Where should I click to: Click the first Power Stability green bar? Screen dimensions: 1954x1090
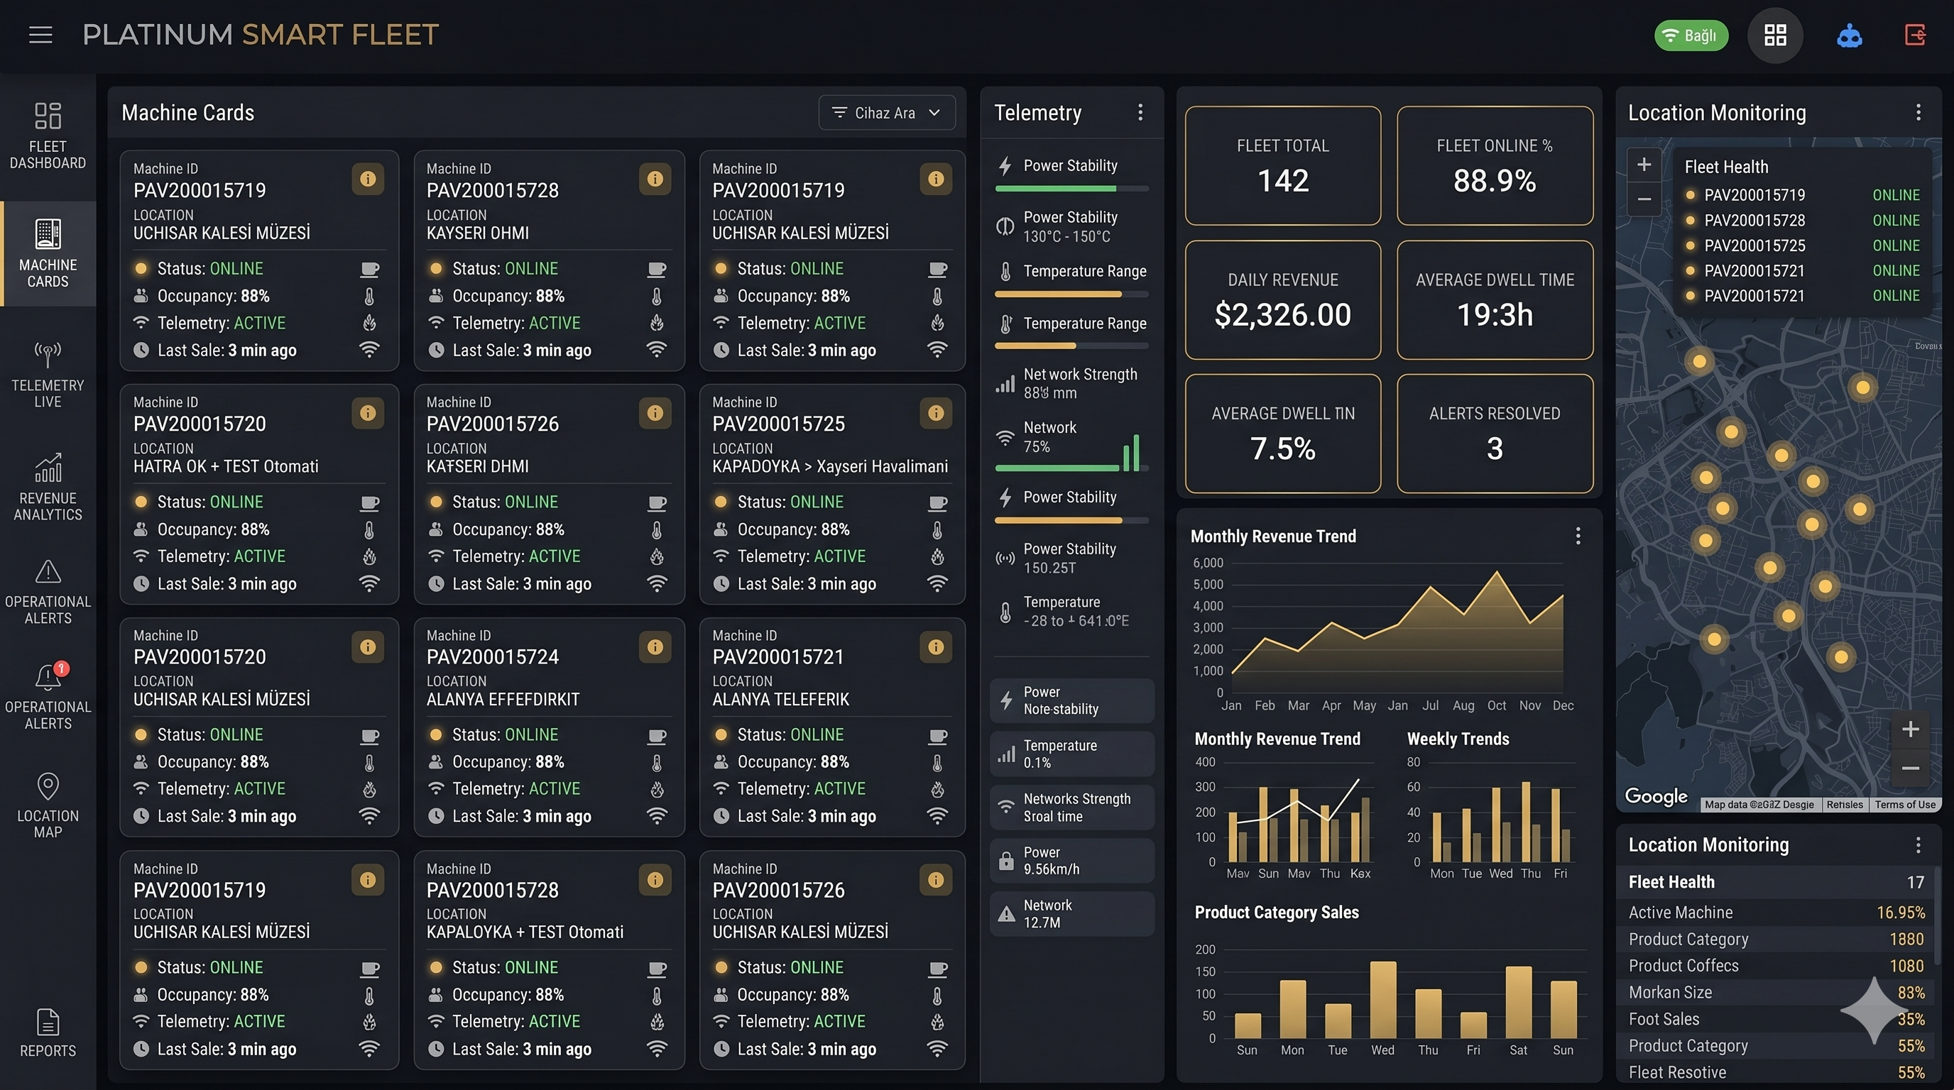click(x=1071, y=188)
